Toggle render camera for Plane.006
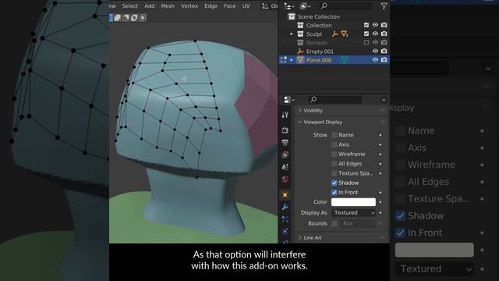Image resolution: width=499 pixels, height=281 pixels. [x=384, y=59]
